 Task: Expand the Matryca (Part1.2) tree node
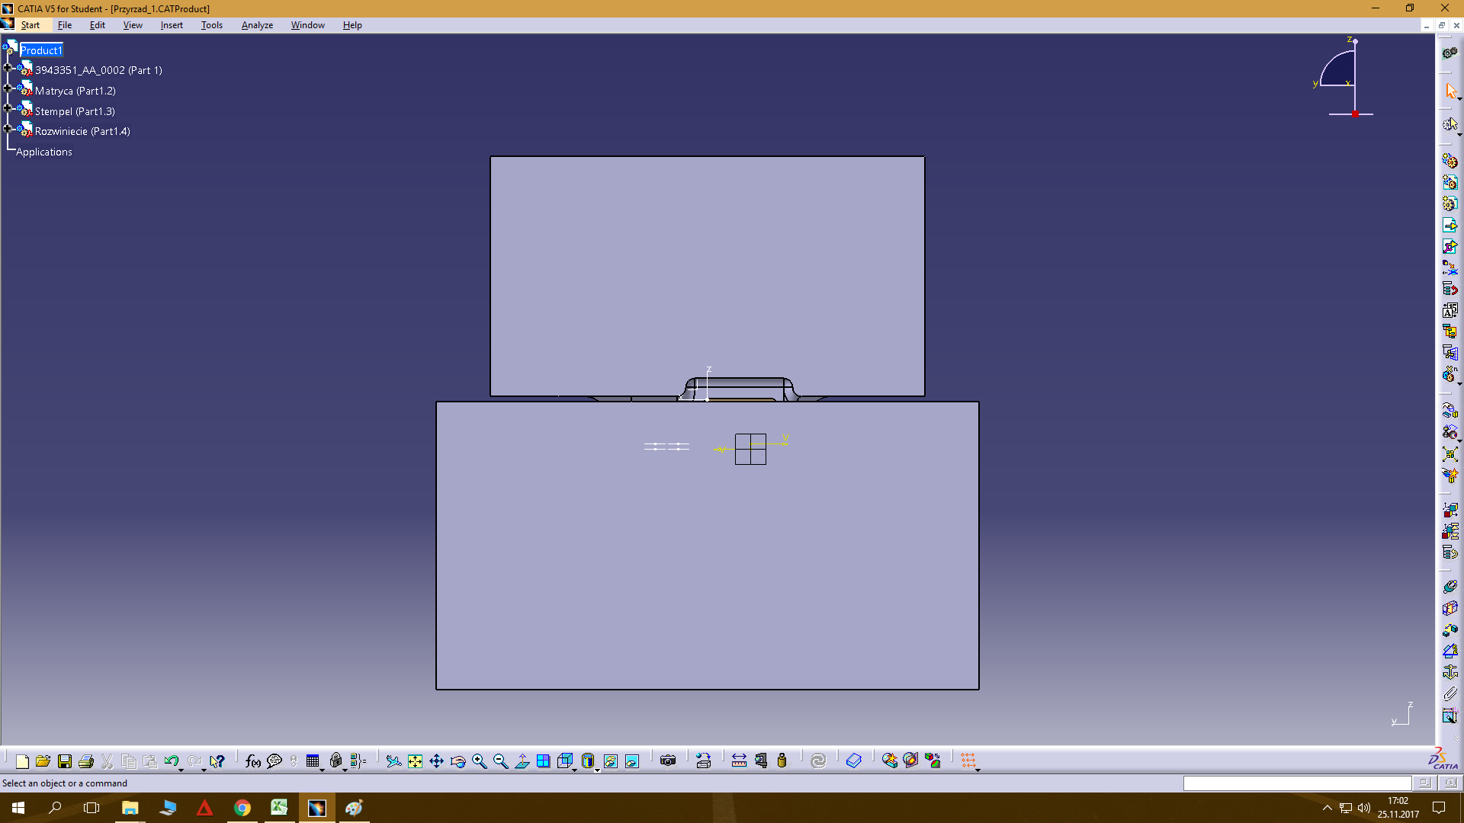coord(8,89)
